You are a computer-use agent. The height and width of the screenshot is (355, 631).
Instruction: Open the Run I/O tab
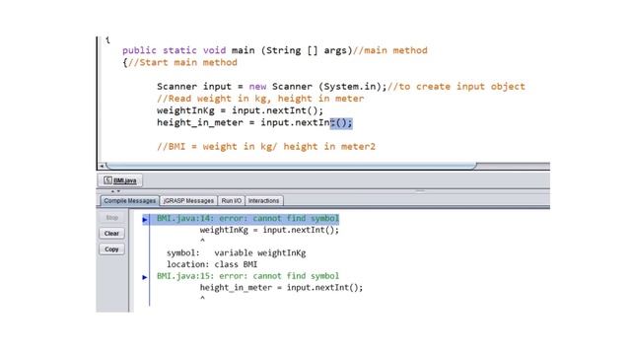point(232,200)
